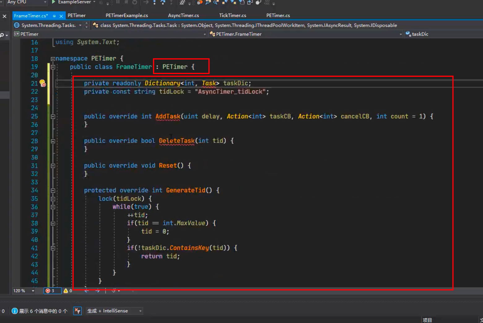Pin the FrameTimer.cs tab
Viewport: 483px width, 323px height.
(54, 16)
